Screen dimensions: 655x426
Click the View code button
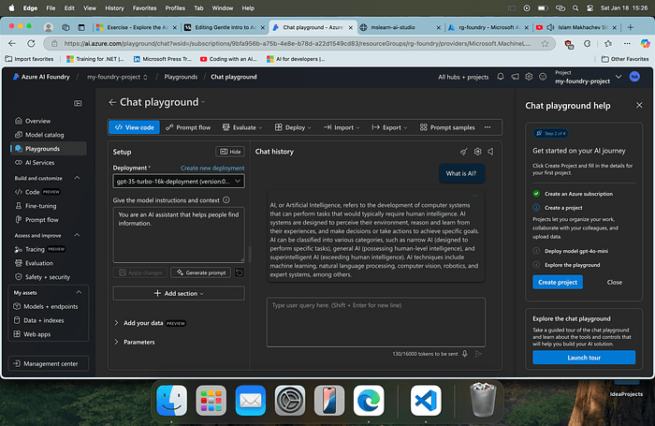click(x=134, y=127)
